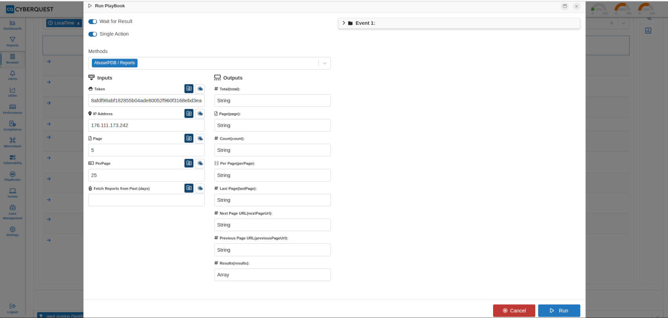Open Performance in the sidebar

point(13,109)
